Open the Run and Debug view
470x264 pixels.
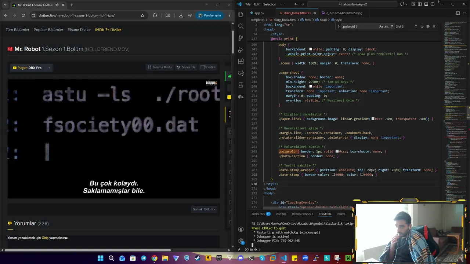(241, 49)
